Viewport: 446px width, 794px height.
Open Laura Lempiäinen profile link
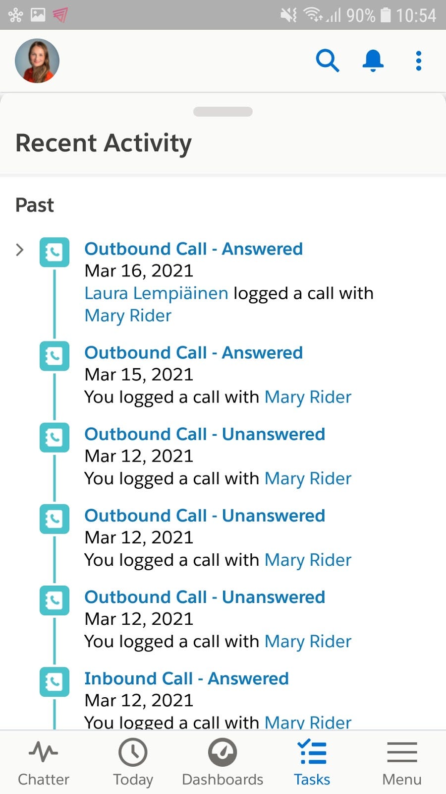(x=156, y=293)
